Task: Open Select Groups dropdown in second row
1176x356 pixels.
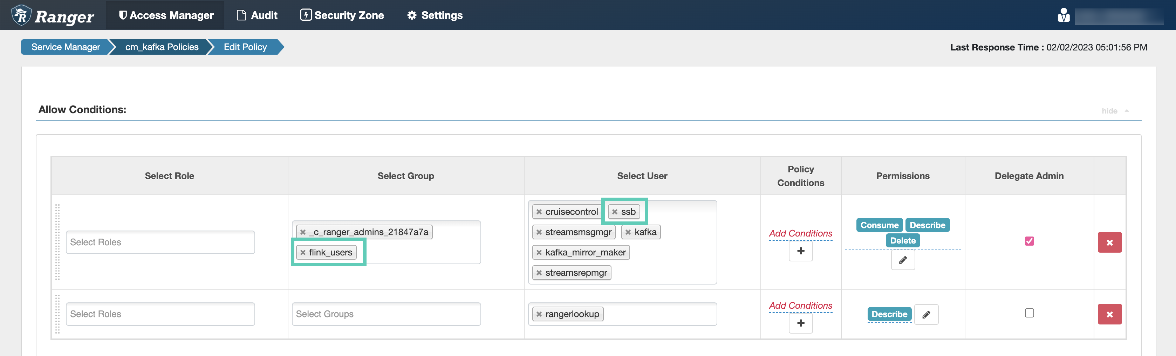Action: [386, 314]
